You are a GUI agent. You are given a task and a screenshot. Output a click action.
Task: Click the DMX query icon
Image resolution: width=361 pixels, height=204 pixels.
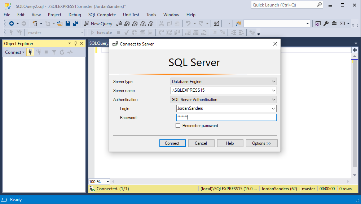pyautogui.click(x=135, y=23)
